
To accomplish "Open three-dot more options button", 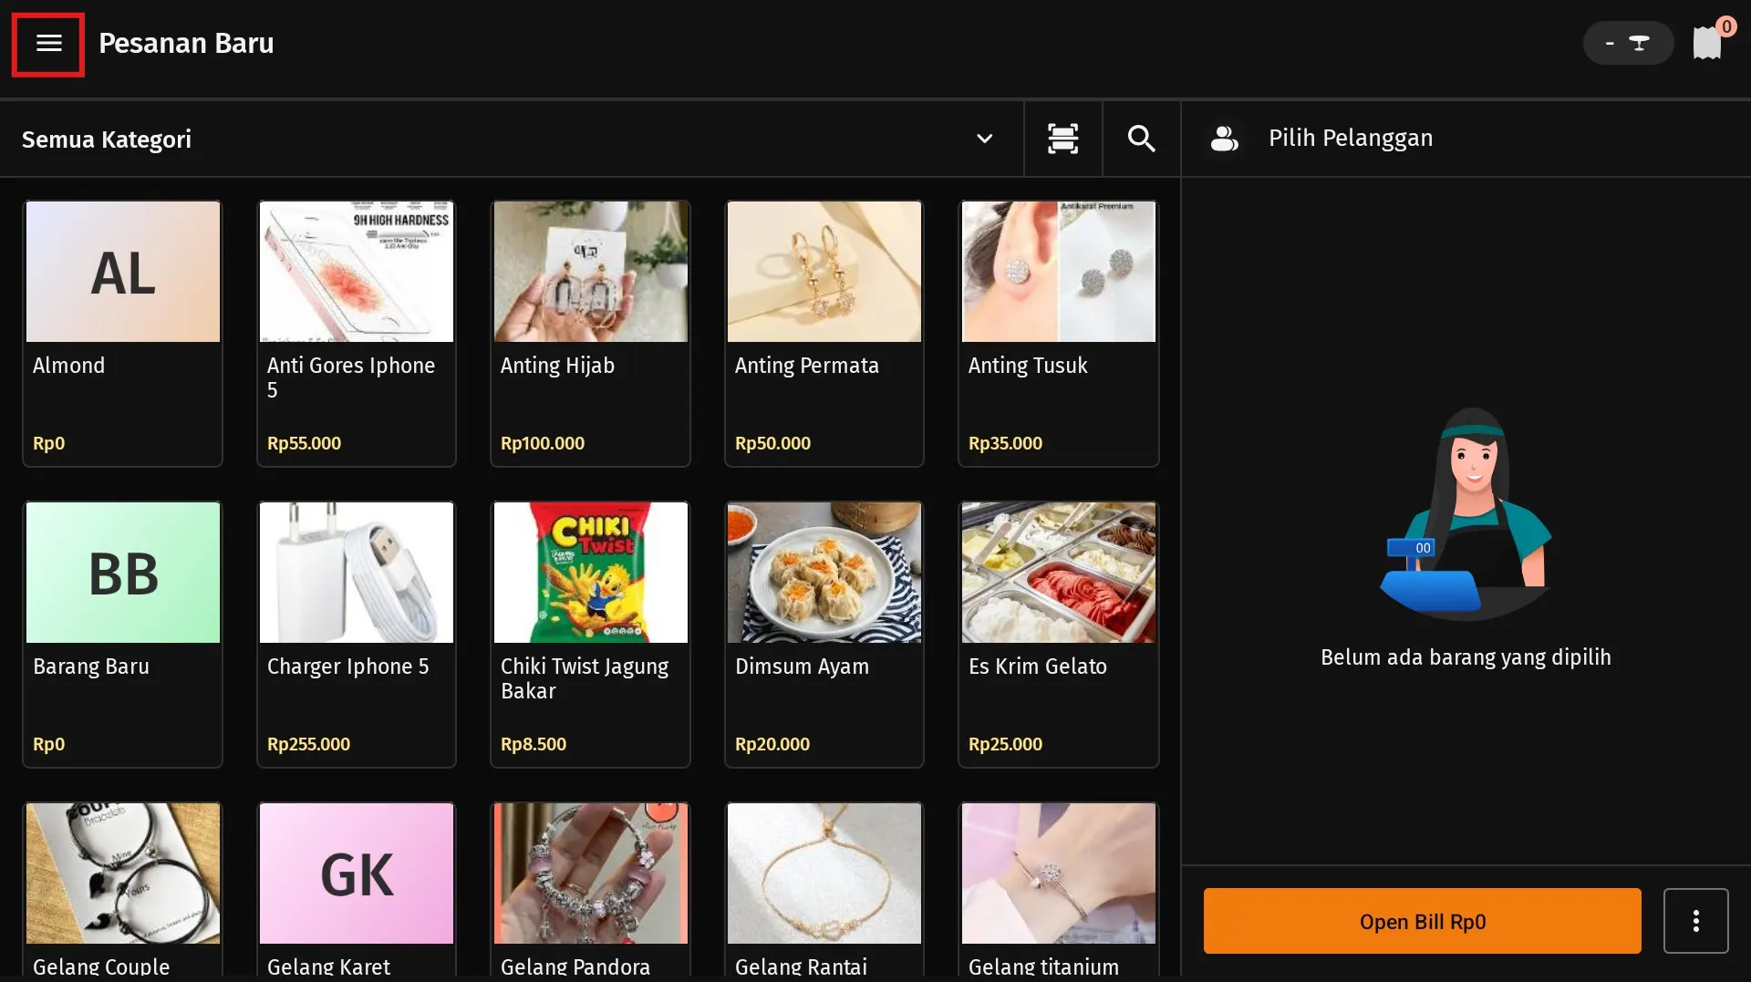I will [x=1695, y=921].
